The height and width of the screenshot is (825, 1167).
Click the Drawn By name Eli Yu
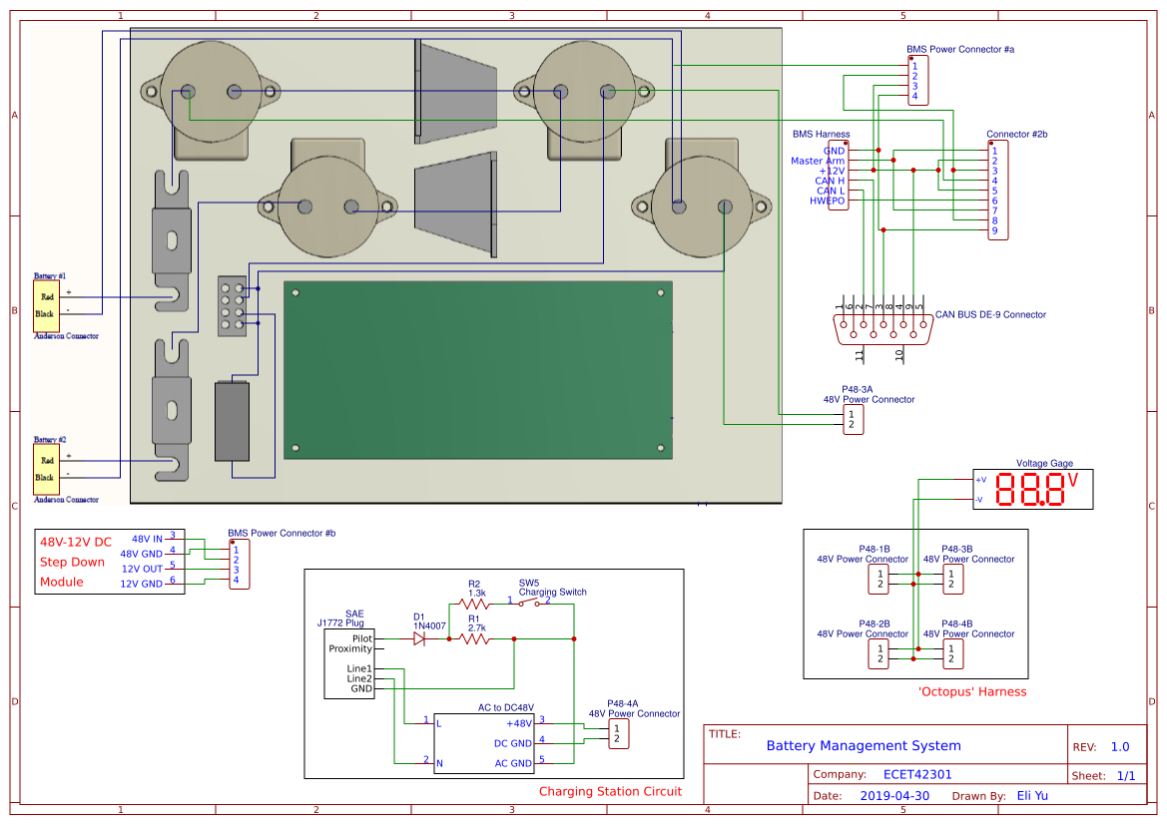coord(1032,796)
